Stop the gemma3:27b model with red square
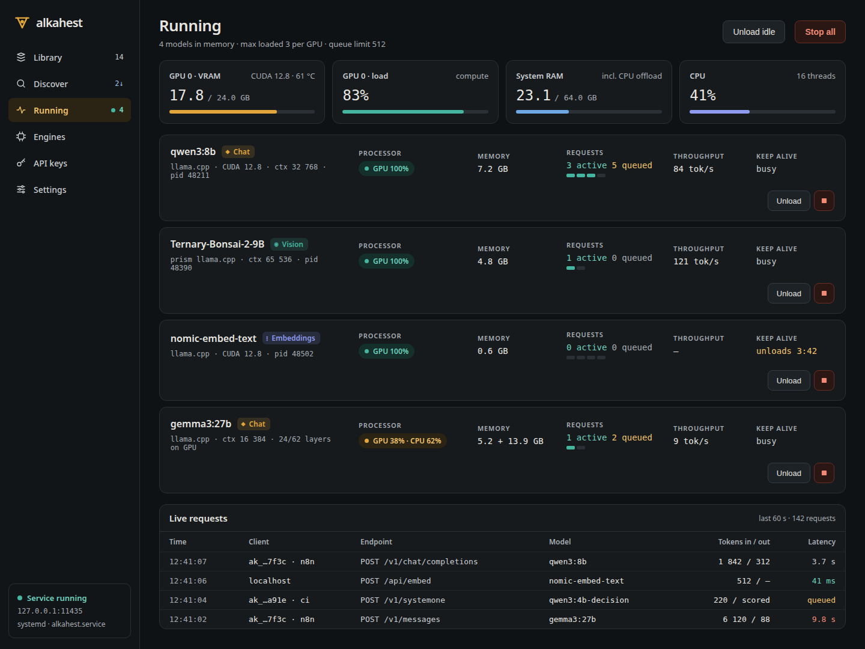 [824, 473]
